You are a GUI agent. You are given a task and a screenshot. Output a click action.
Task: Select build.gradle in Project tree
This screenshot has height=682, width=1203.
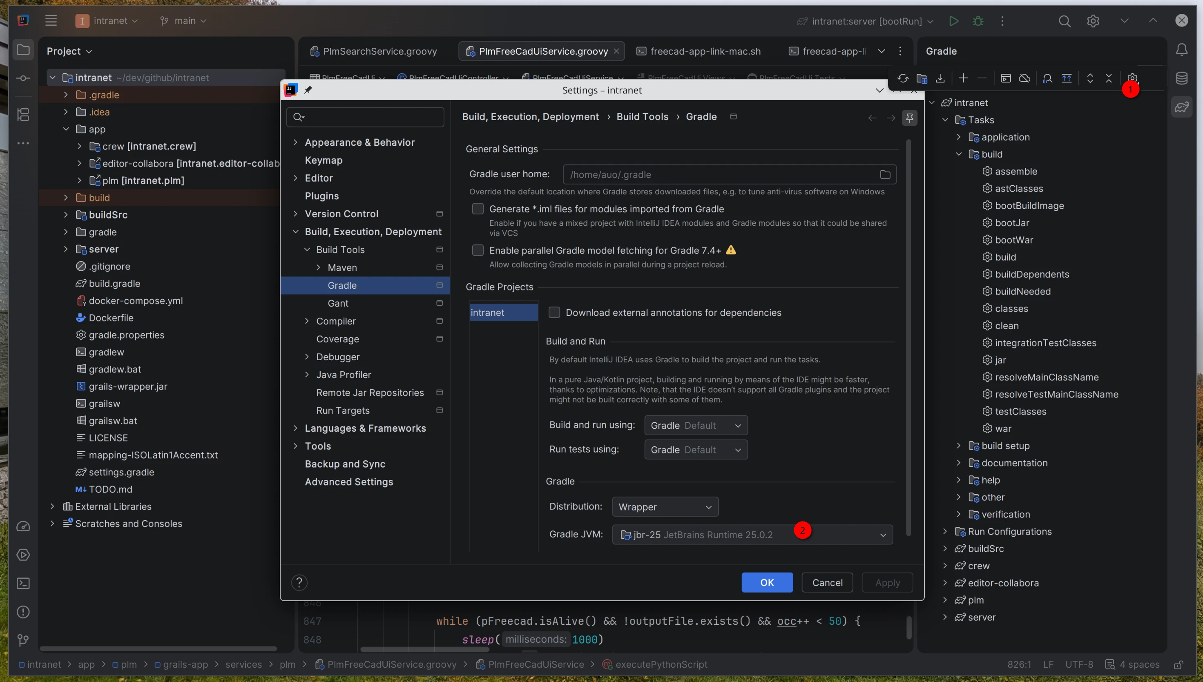[114, 283]
